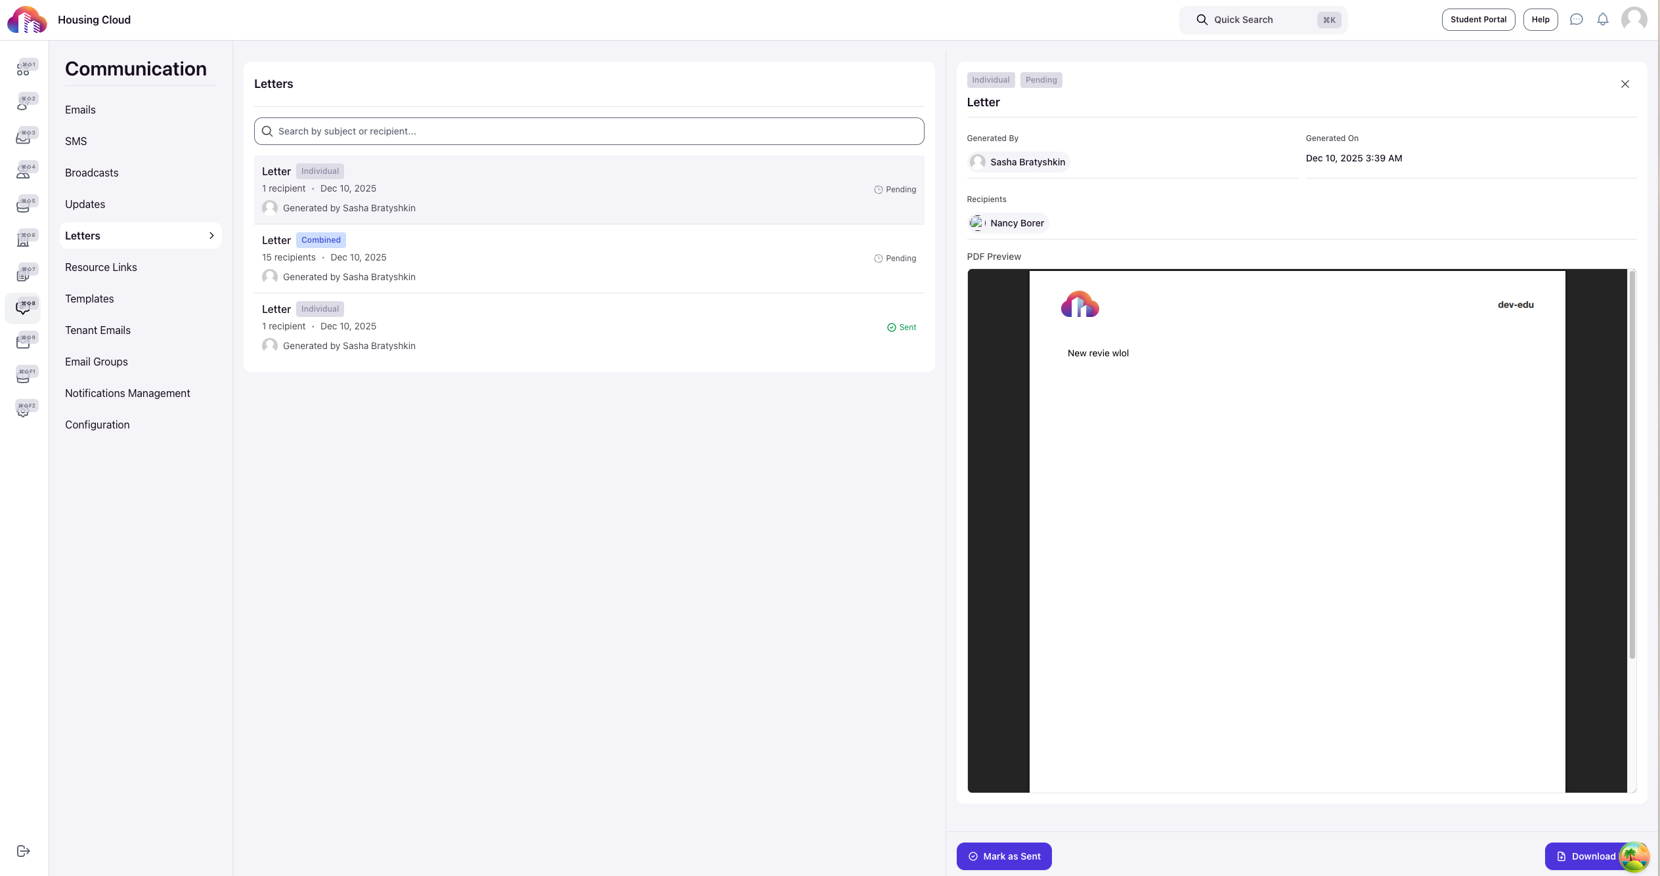Image resolution: width=1660 pixels, height=876 pixels.
Task: Expand the Letters menu chevron
Action: 211,236
